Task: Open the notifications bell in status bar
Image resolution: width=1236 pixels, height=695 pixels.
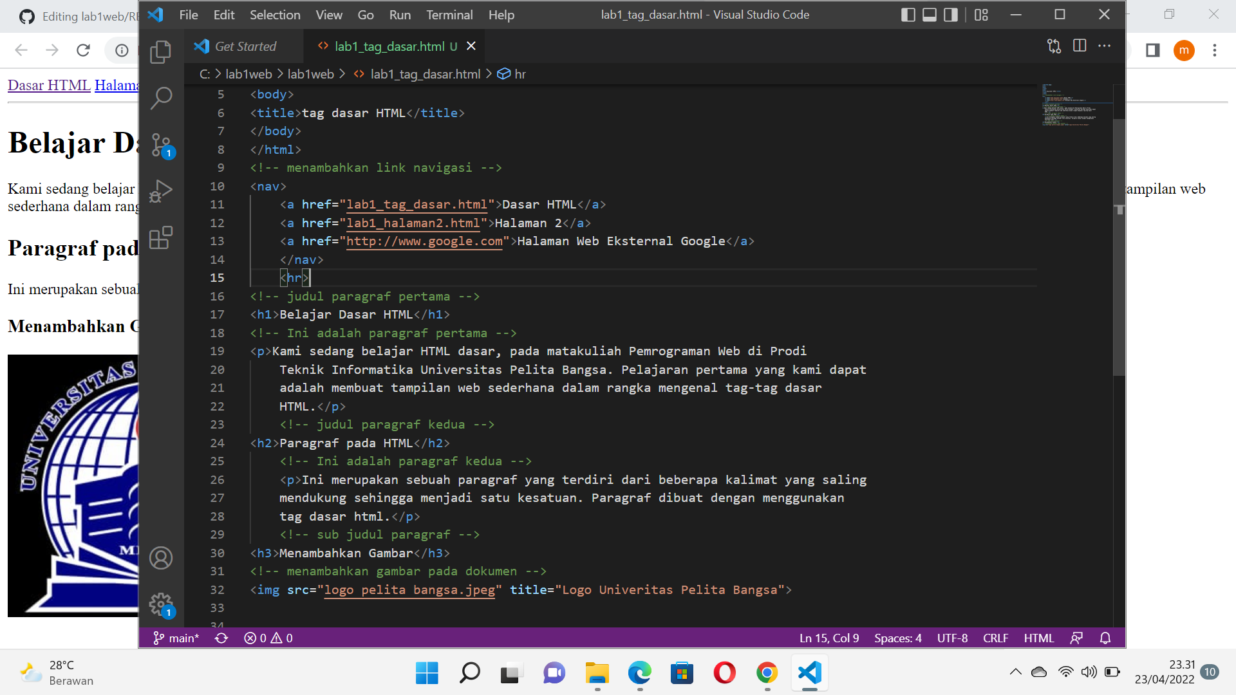Action: [x=1105, y=638]
